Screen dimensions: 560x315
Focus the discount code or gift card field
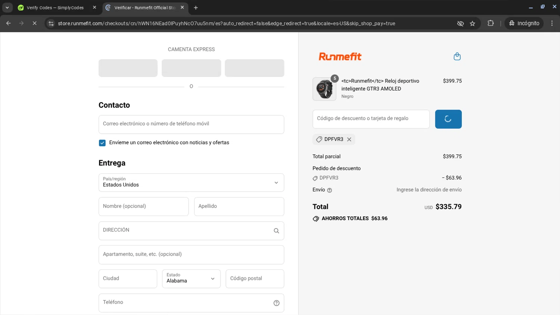pyautogui.click(x=371, y=119)
